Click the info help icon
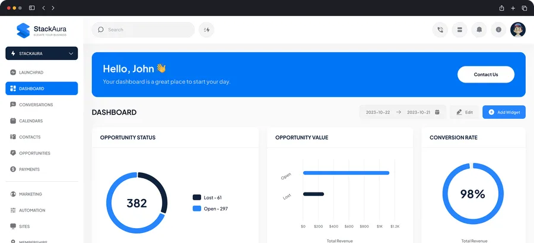The width and height of the screenshot is (534, 243). pos(498,30)
